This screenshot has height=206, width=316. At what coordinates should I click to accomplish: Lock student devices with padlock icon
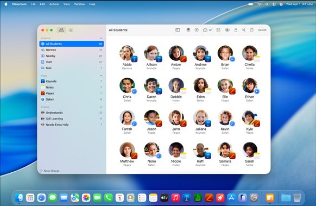pyautogui.click(x=236, y=30)
